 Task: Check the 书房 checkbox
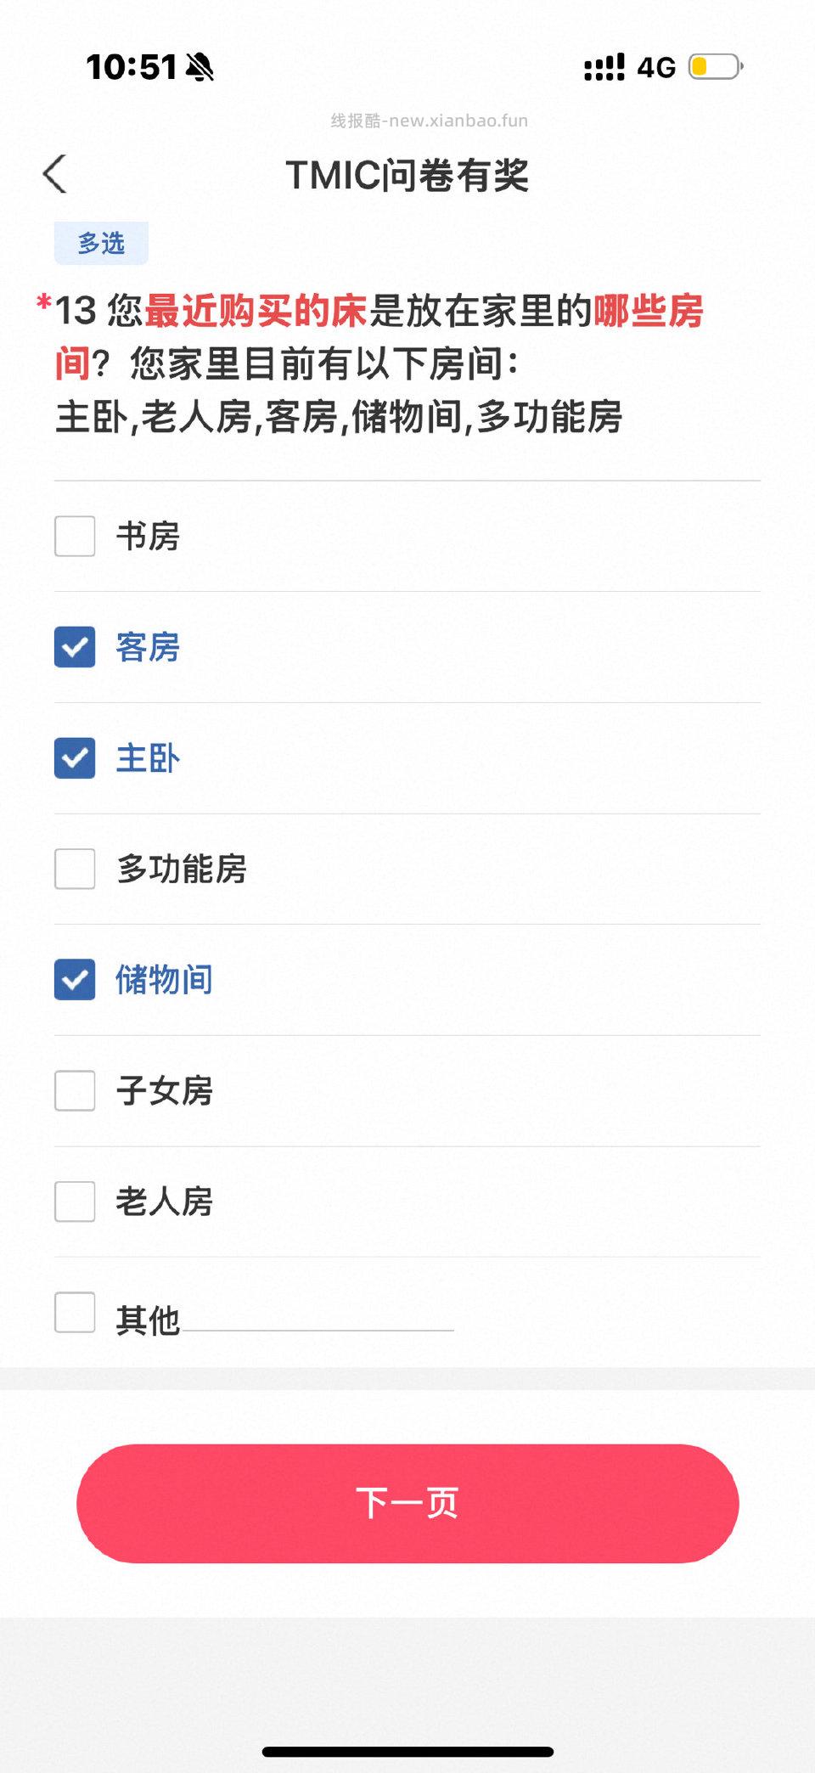point(75,537)
